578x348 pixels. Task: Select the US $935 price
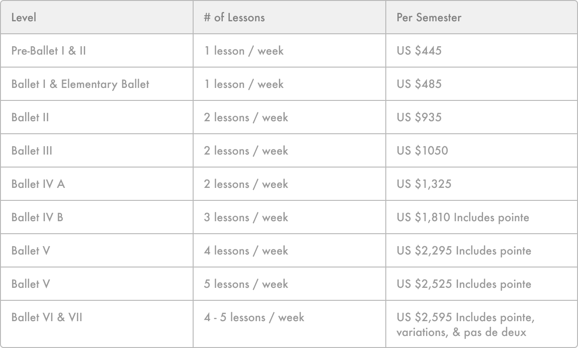pos(419,118)
